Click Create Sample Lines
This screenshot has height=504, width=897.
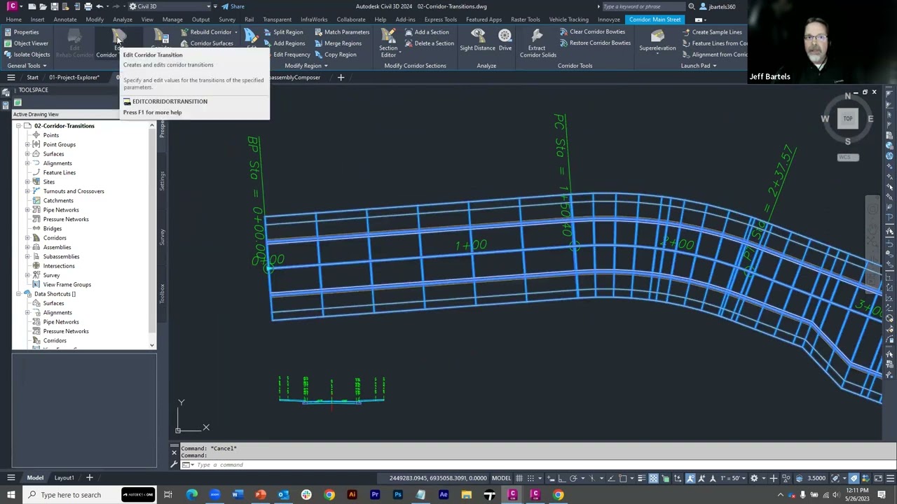coord(711,32)
